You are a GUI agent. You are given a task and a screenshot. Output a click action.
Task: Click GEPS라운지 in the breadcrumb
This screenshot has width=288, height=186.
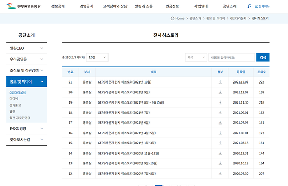click(x=238, y=18)
